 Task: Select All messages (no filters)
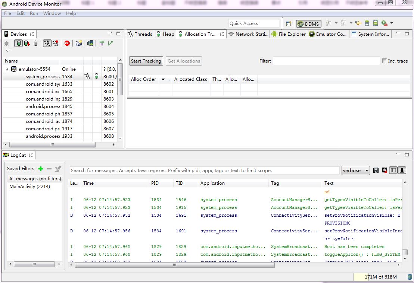35,178
